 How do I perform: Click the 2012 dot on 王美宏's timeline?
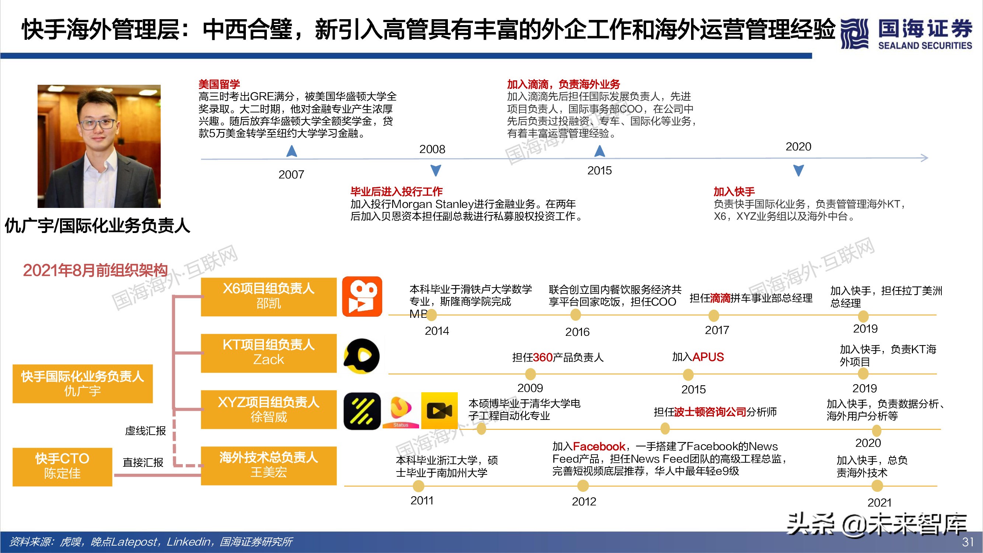[x=583, y=486]
